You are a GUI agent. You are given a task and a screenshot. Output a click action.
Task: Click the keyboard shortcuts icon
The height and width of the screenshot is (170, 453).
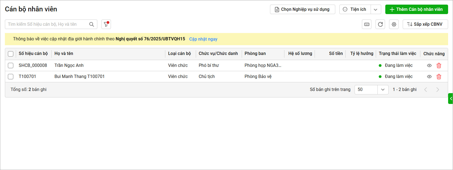367,24
